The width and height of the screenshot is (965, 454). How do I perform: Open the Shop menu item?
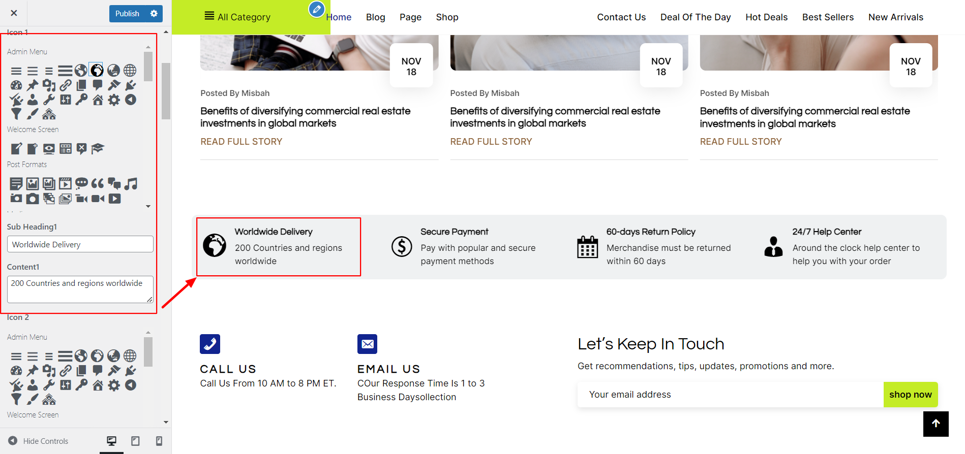coord(447,17)
